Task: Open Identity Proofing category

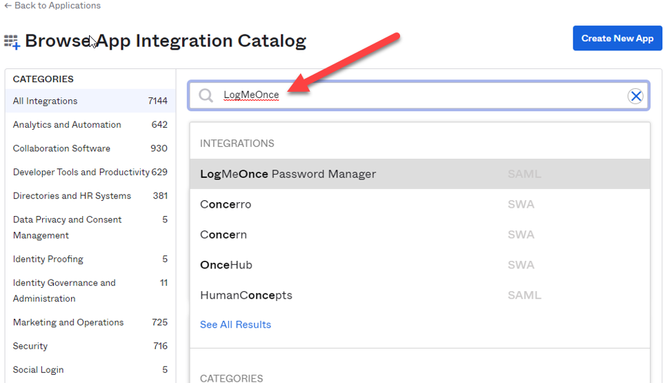Action: click(90, 259)
